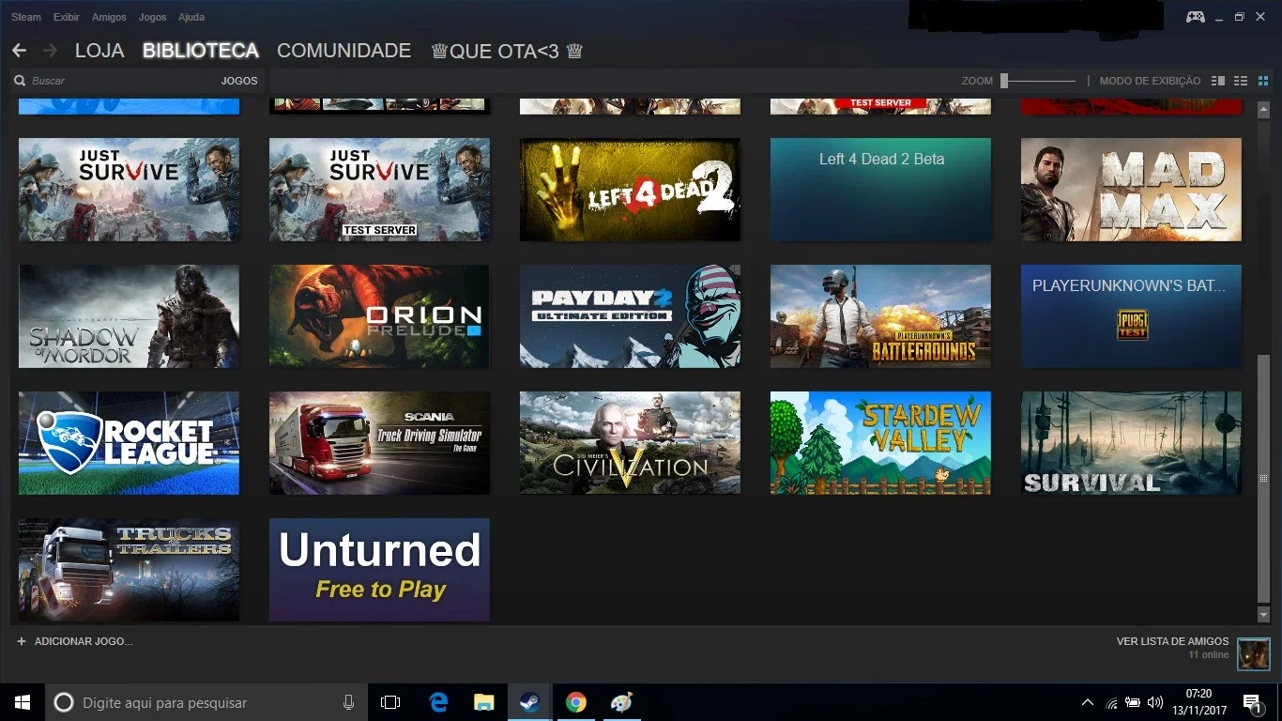Select Left 4 Dead 2 Beta tile
This screenshot has width=1282, height=721.
pyautogui.click(x=880, y=190)
